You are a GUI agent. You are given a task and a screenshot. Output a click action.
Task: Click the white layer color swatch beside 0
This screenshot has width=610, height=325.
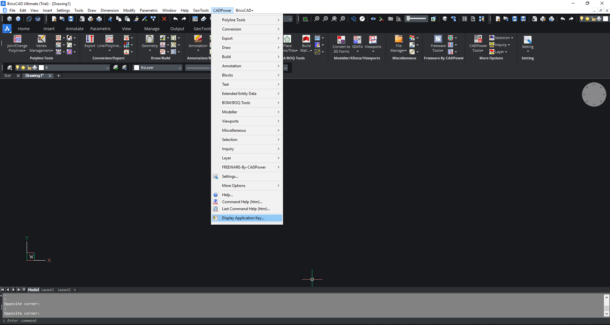tap(41, 68)
